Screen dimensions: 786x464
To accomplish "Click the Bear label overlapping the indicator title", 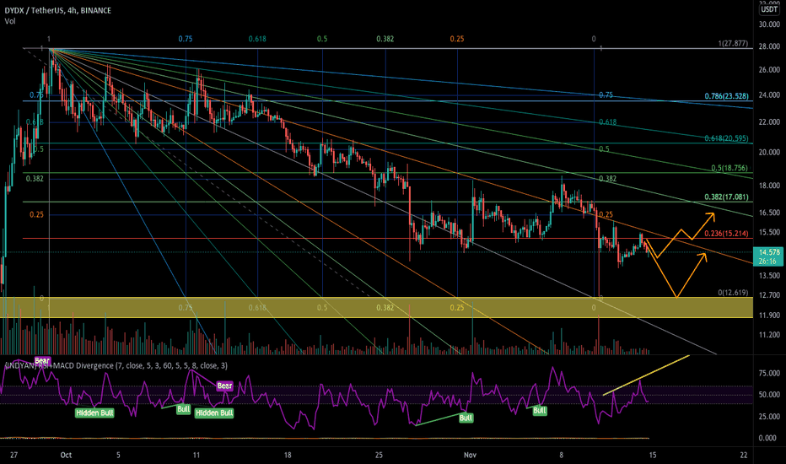I will (x=42, y=361).
